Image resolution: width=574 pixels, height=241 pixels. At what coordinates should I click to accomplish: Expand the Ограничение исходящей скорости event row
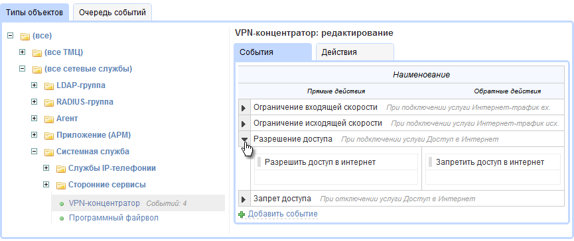(x=244, y=124)
